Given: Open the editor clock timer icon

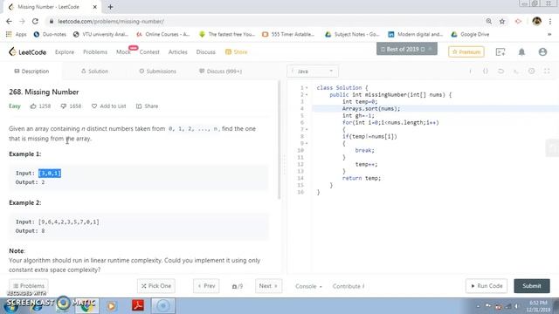Looking at the screenshot, I should (x=532, y=72).
